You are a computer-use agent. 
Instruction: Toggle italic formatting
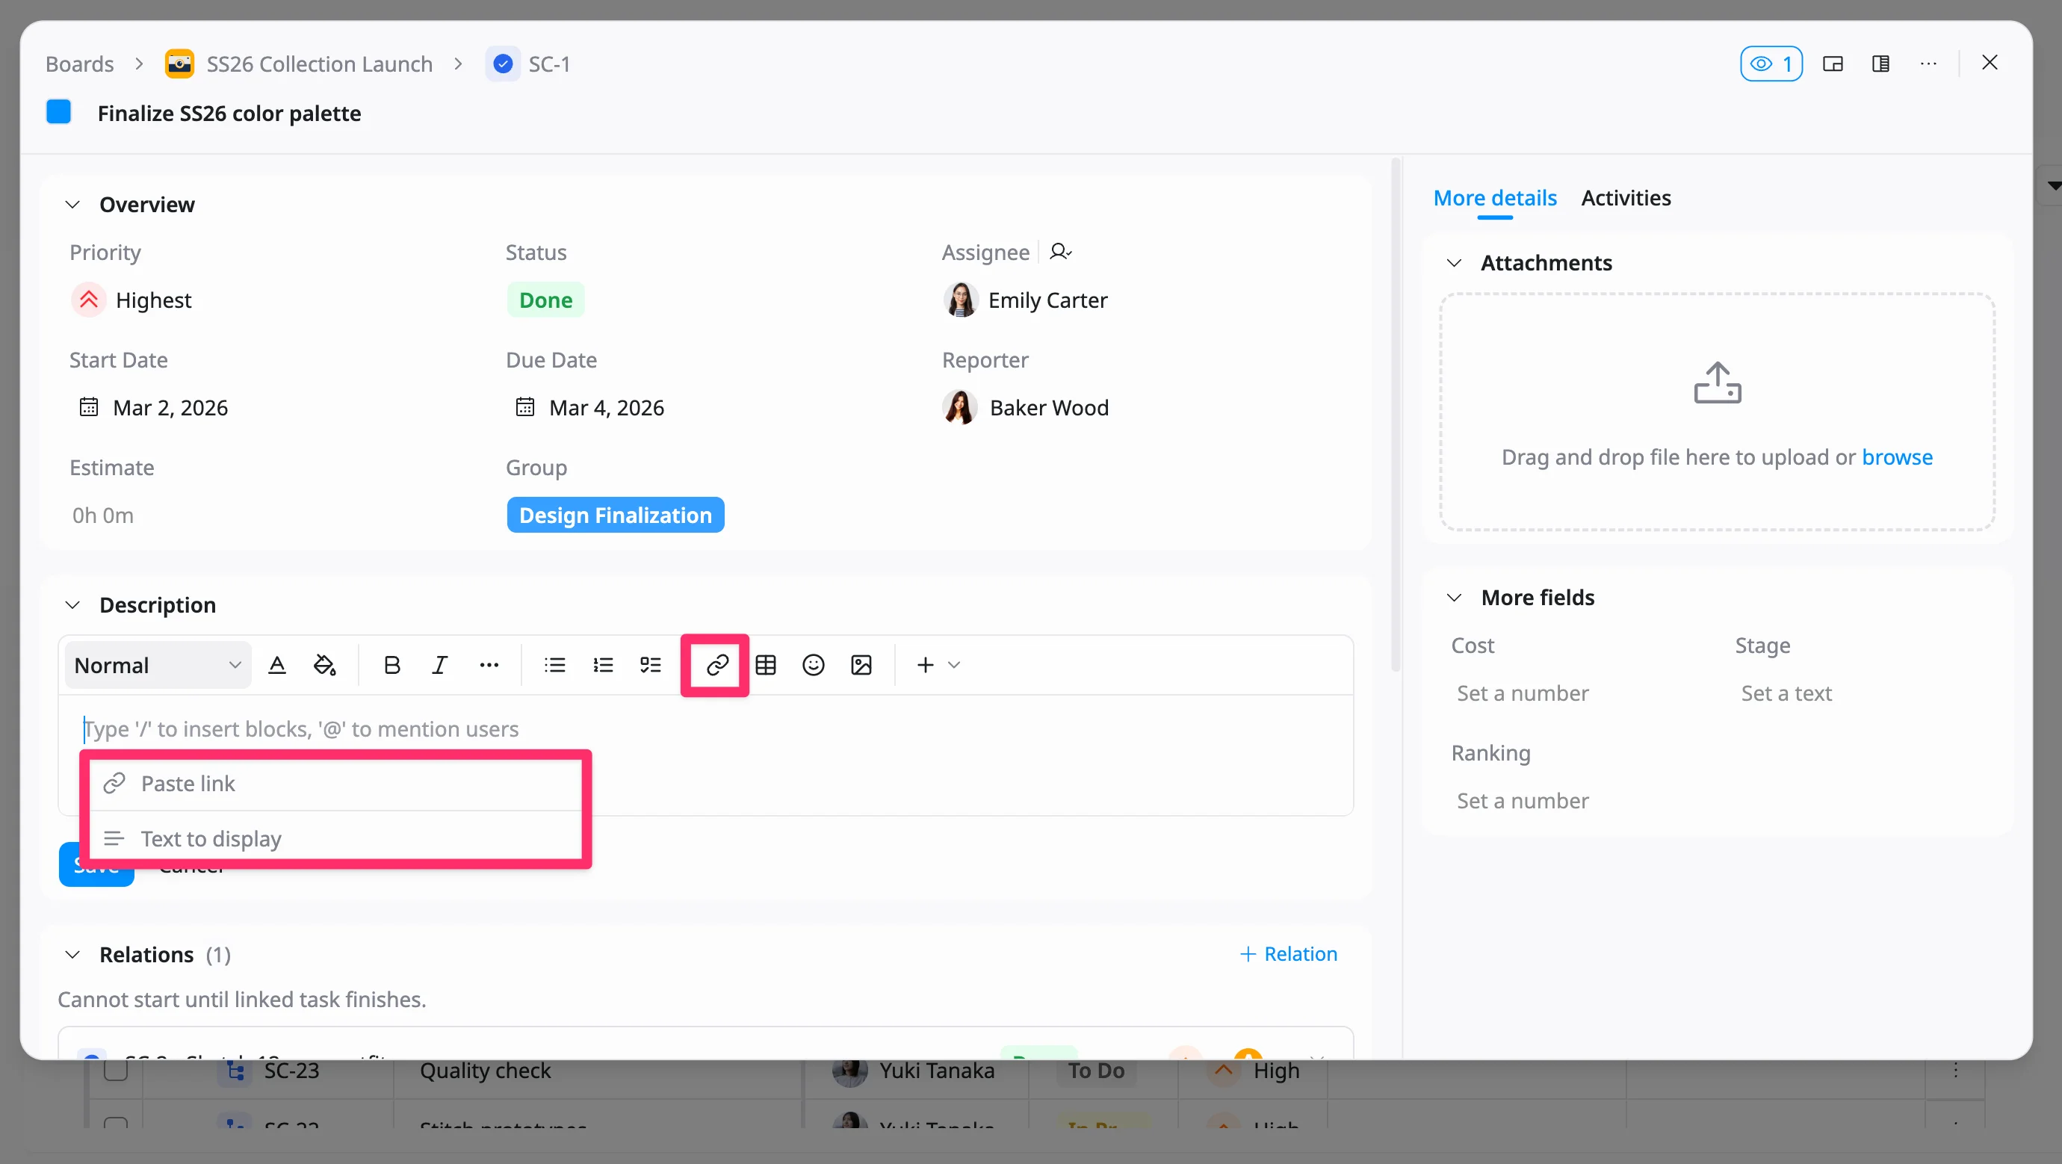click(439, 665)
